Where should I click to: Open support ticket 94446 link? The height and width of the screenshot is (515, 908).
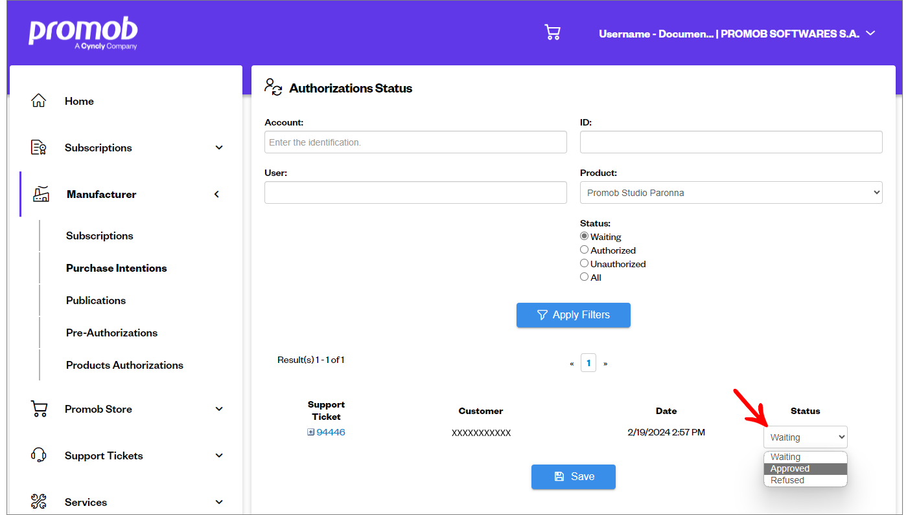coord(331,432)
